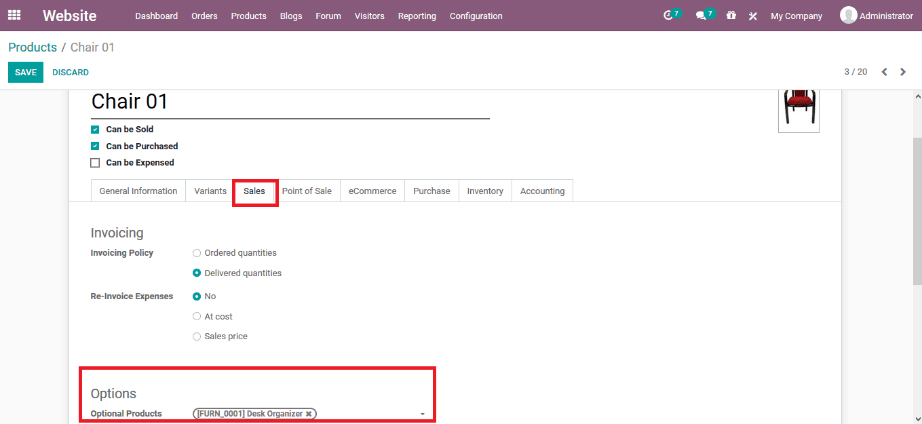Open the debug tools icon
The height and width of the screenshot is (424, 922).
pyautogui.click(x=752, y=16)
